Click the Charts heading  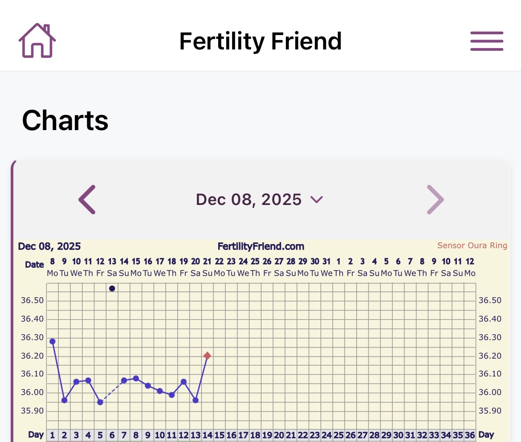(x=65, y=120)
